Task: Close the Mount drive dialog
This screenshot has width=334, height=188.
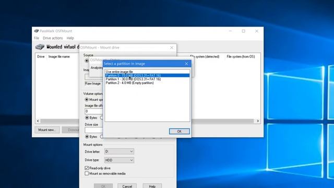Action: click(x=172, y=48)
